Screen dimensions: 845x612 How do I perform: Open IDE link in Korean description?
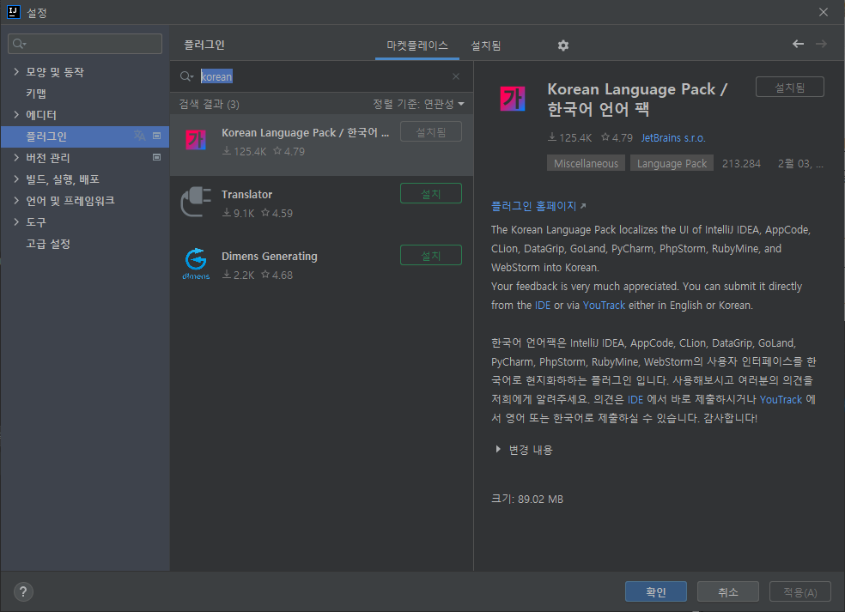(635, 399)
